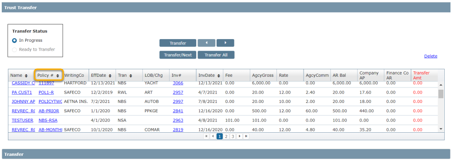This screenshot has width=454, height=162.
Task: Click table scrollbar up arrow
Action: click(441, 85)
